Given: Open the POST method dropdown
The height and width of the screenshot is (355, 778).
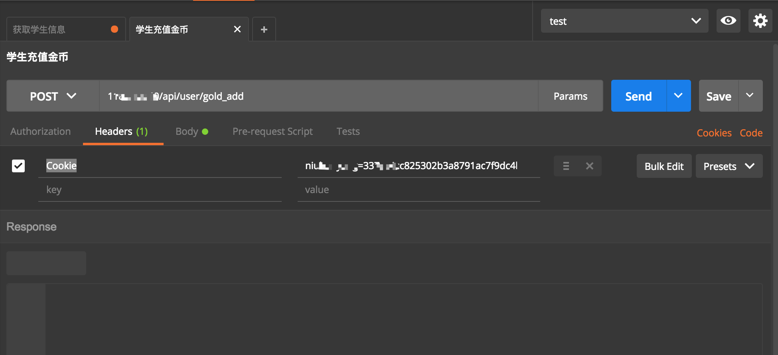Looking at the screenshot, I should (53, 96).
